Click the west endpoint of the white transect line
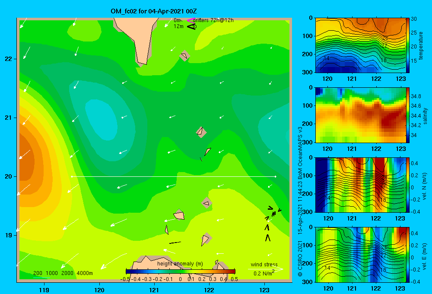432x294 pixels. (x=72, y=176)
